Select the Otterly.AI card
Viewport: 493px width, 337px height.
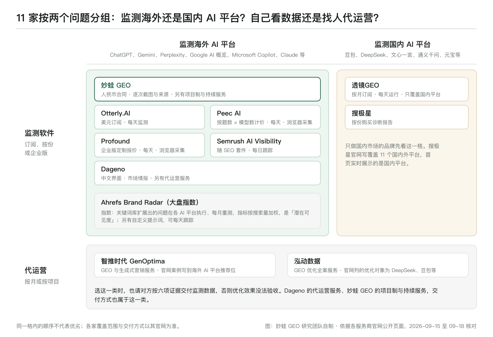[x=150, y=117]
